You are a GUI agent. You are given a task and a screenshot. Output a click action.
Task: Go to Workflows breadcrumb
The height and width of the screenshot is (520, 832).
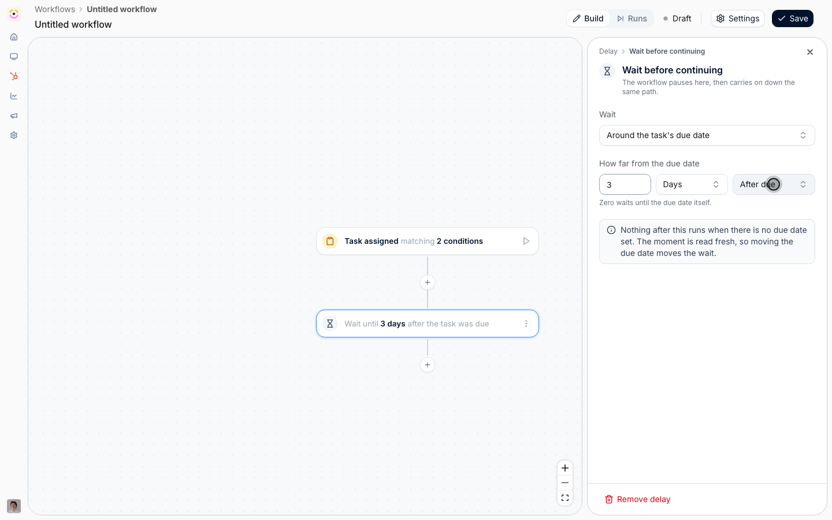55,9
